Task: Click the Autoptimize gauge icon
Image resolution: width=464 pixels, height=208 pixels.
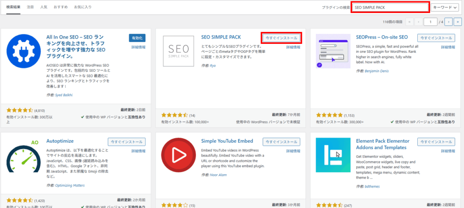Action: tap(24, 156)
